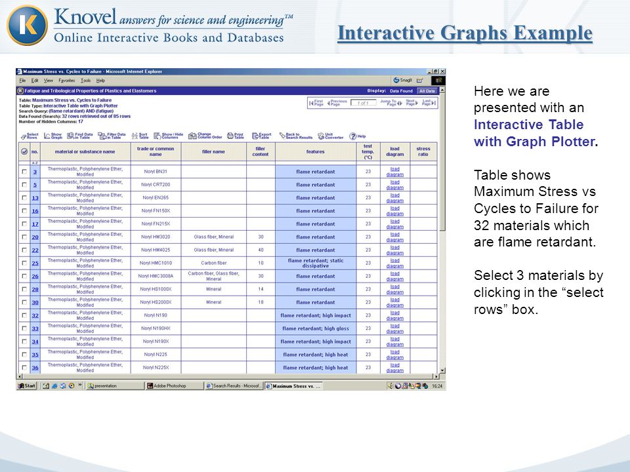Open record number 22 link
Image resolution: width=630 pixels, height=472 pixels.
[35, 250]
